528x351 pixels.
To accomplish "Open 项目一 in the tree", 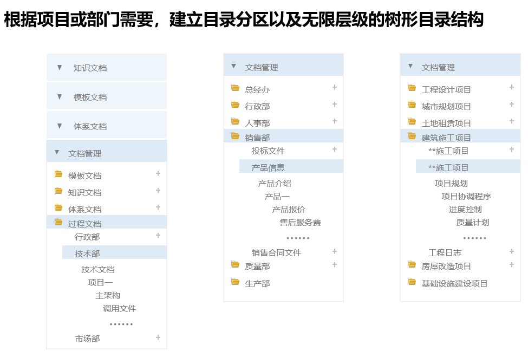I will coord(100,282).
